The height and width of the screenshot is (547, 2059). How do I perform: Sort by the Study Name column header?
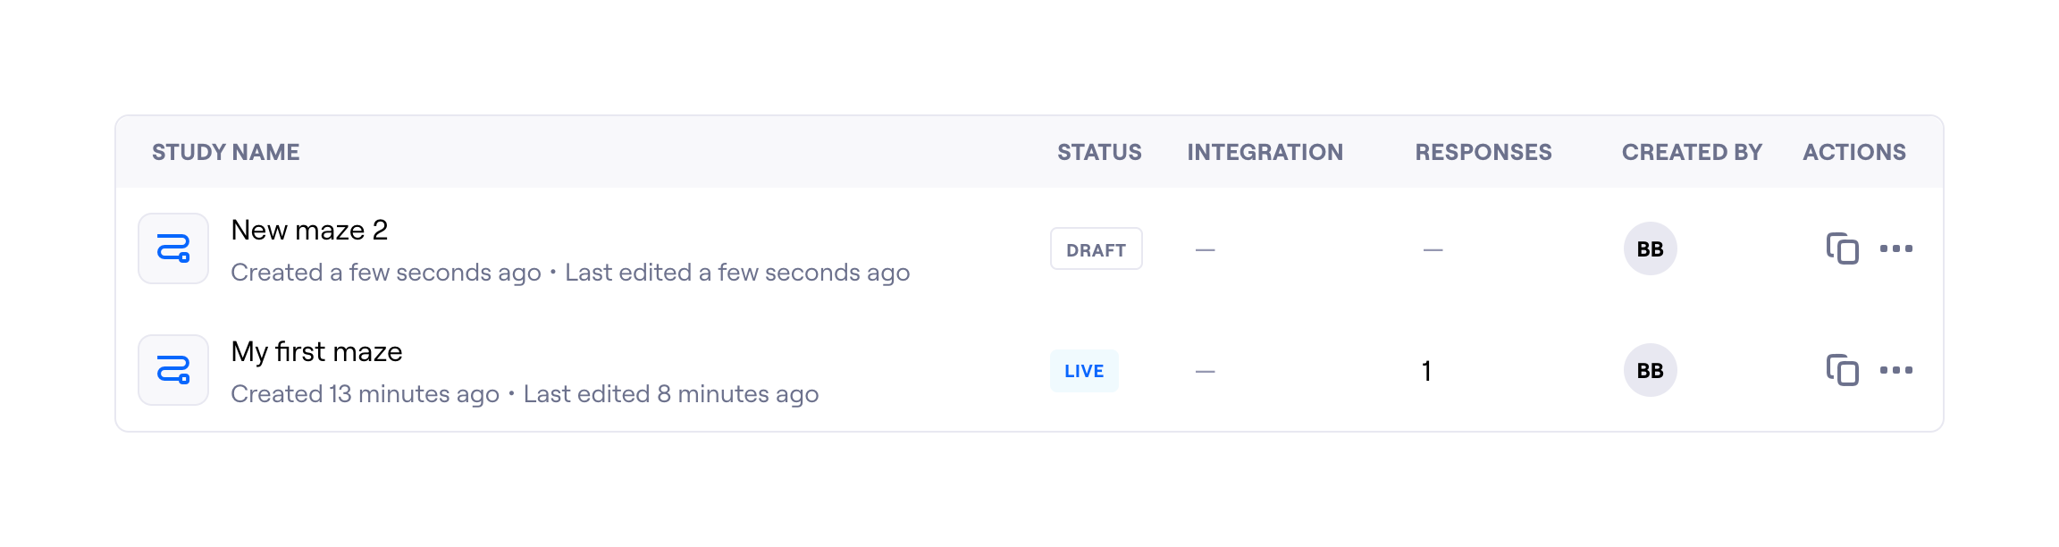coord(225,152)
